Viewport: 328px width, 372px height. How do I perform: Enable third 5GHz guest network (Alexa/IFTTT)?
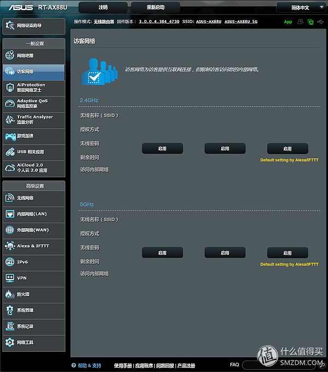(288, 253)
